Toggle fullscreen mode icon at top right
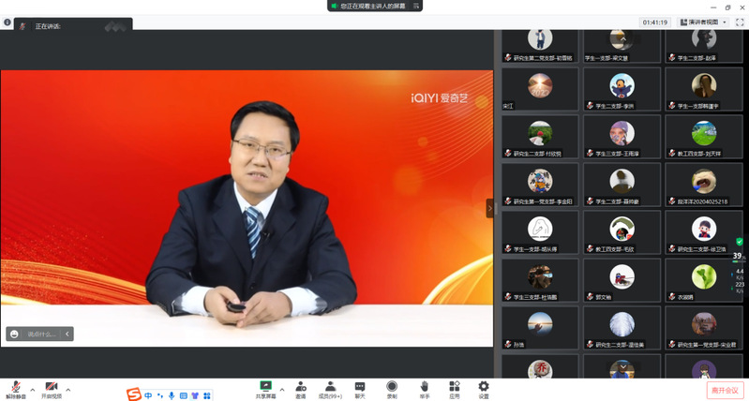This screenshot has width=749, height=401. click(739, 22)
